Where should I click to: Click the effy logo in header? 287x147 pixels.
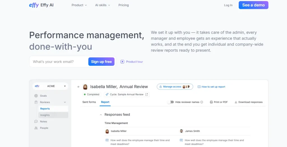pos(34,5)
